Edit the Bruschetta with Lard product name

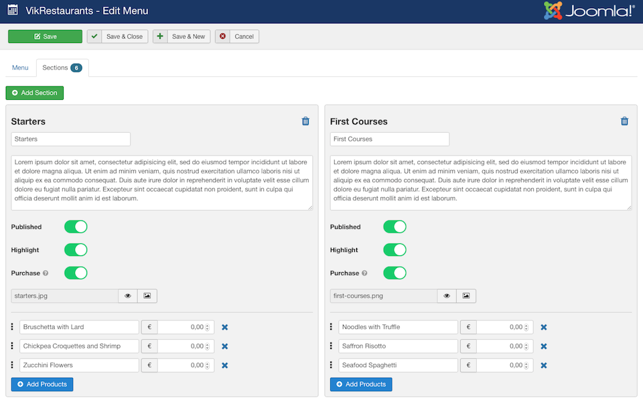(79, 327)
